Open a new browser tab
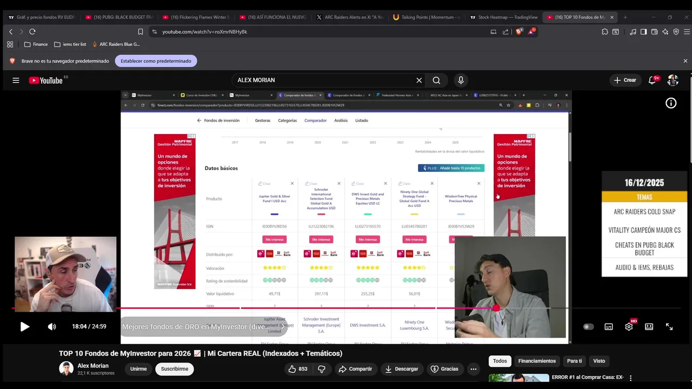This screenshot has height=389, width=692. tap(626, 17)
